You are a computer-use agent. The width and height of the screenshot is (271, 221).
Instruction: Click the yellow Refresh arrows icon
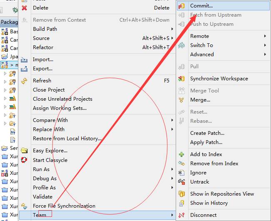pos(24,81)
